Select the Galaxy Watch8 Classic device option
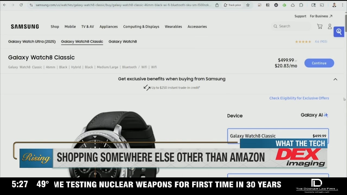 click(278, 136)
